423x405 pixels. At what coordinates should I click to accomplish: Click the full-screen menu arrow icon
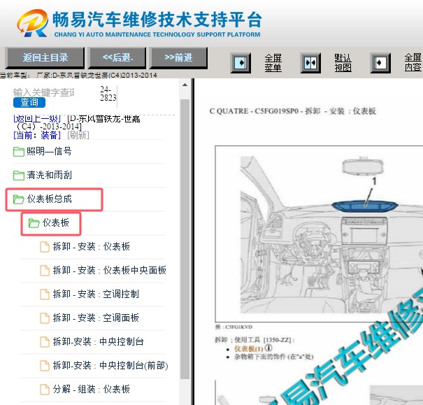click(x=241, y=63)
